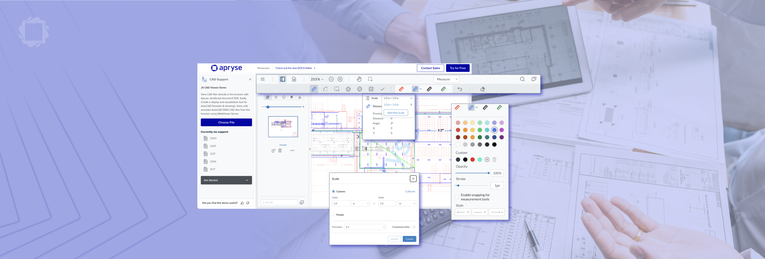The height and width of the screenshot is (259, 765).
Task: Select the Pan hand tool
Action: pos(359,79)
